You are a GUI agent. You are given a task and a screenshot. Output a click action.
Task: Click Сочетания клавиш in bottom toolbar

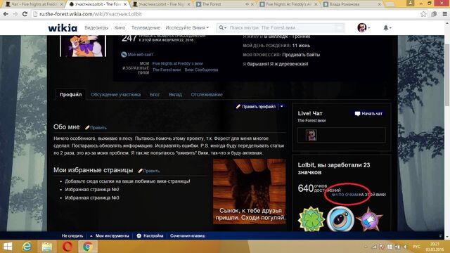pyautogui.click(x=188, y=236)
